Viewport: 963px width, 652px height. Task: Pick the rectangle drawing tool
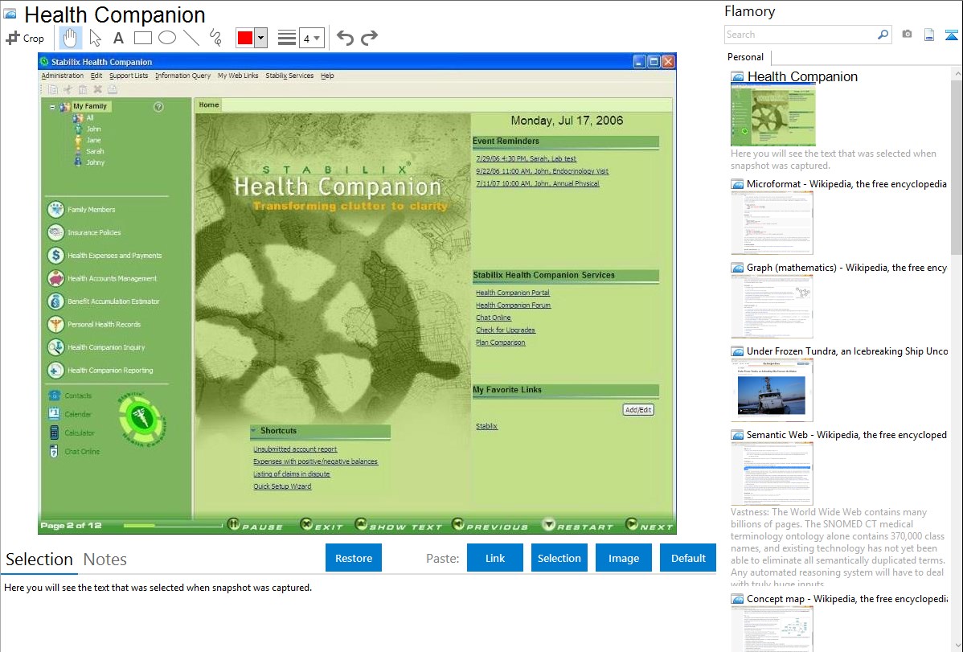coord(142,38)
